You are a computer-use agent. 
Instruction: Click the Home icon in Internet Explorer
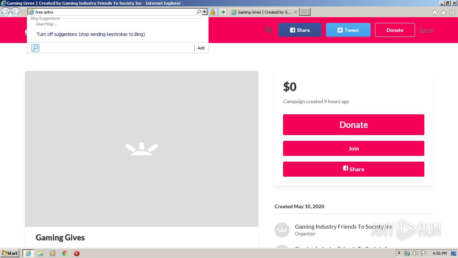[434, 13]
